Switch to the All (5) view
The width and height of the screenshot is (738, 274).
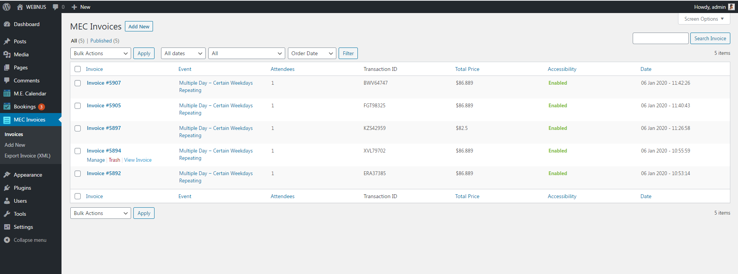[78, 41]
